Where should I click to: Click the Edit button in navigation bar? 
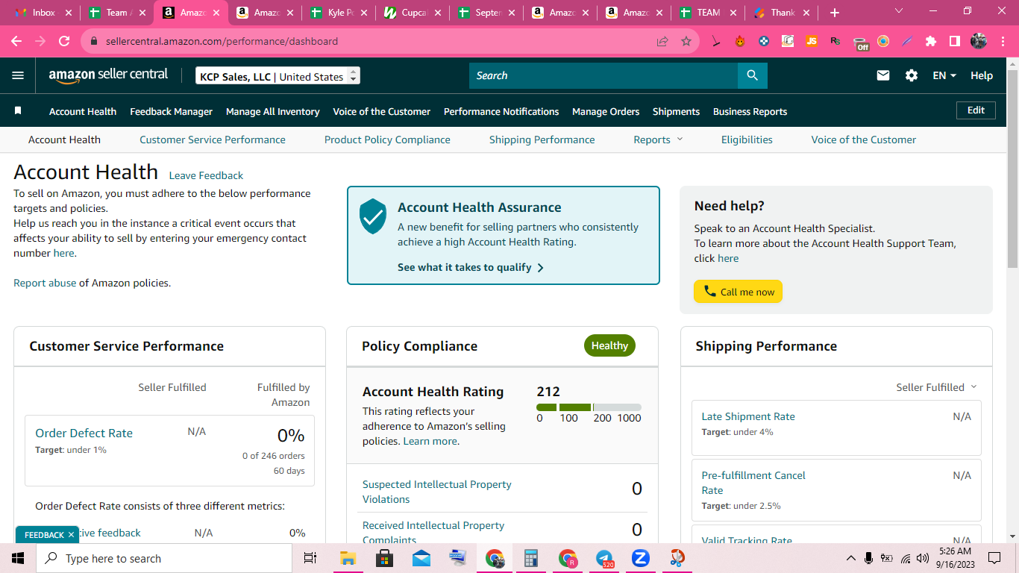[x=976, y=110]
